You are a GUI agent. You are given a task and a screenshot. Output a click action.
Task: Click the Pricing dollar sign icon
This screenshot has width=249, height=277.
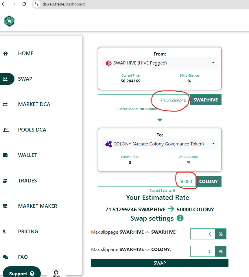click(4, 232)
